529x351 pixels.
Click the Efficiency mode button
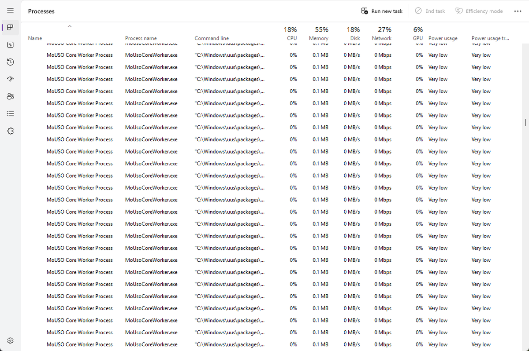[479, 11]
